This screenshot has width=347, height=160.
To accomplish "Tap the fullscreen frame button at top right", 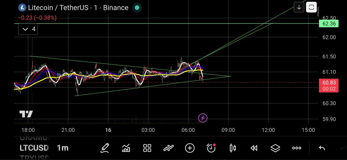I will tap(311, 7).
